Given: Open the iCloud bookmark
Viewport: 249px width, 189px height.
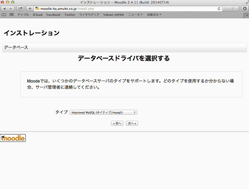Looking at the screenshot, I should [38, 15].
